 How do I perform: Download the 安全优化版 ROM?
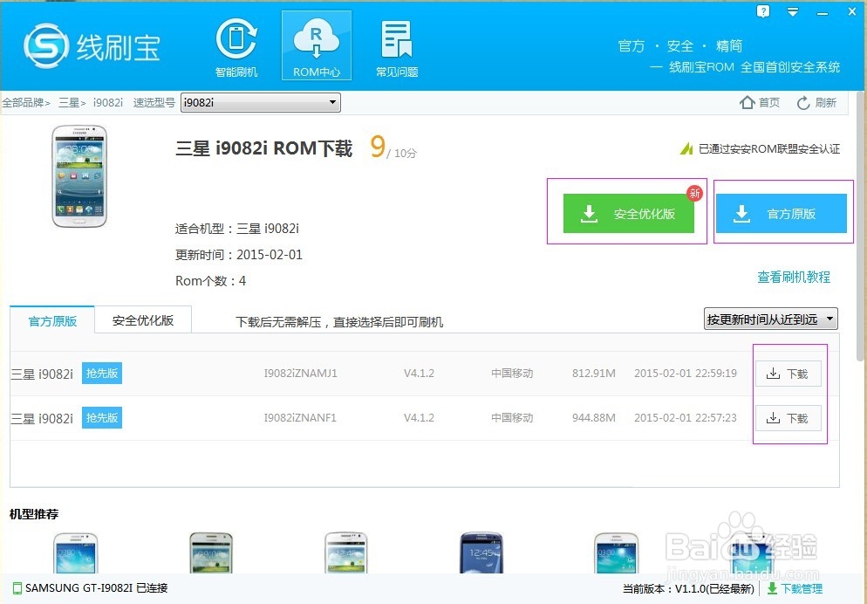tap(629, 214)
